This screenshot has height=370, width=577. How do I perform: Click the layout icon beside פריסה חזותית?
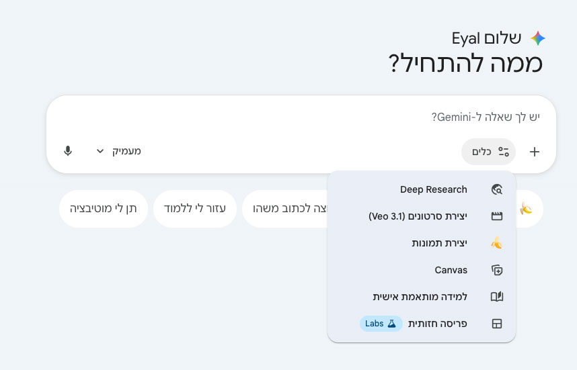(x=497, y=324)
